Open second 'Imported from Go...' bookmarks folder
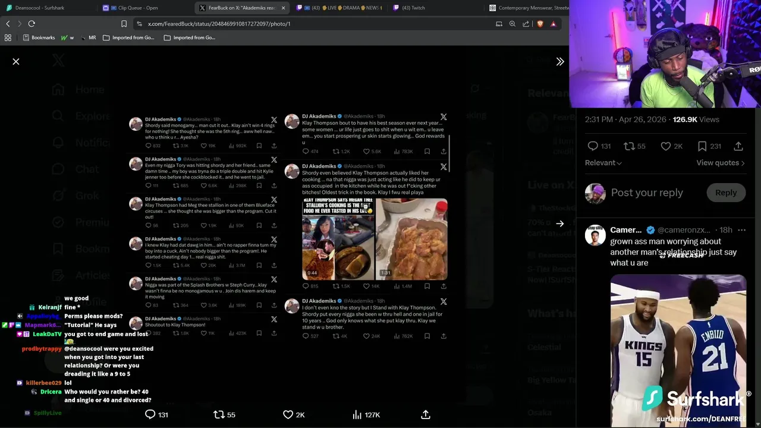This screenshot has width=761, height=428. tap(189, 37)
